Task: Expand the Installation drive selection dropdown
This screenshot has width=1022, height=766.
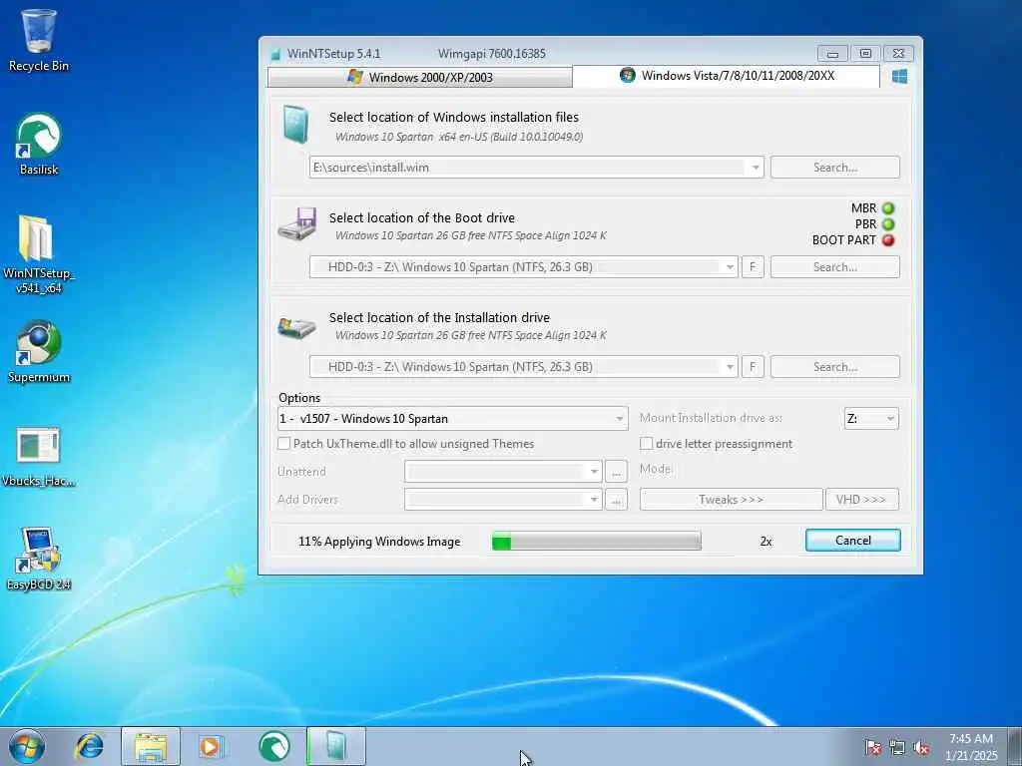Action: [x=730, y=367]
